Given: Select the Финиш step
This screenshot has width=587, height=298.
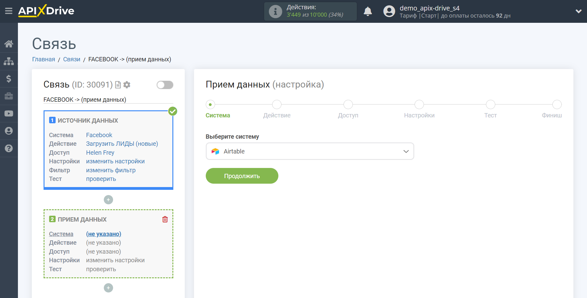Looking at the screenshot, I should [x=557, y=104].
